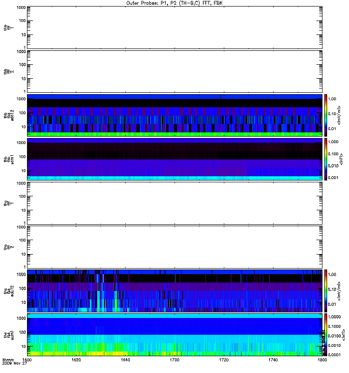Viewport: 349px width, 373px height.
Task: Click the thc fbk edc12 spectrogram panel
Action: point(175,290)
